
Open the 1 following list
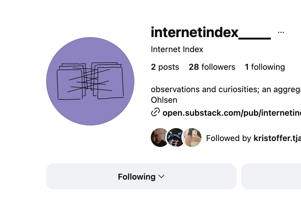click(x=265, y=67)
